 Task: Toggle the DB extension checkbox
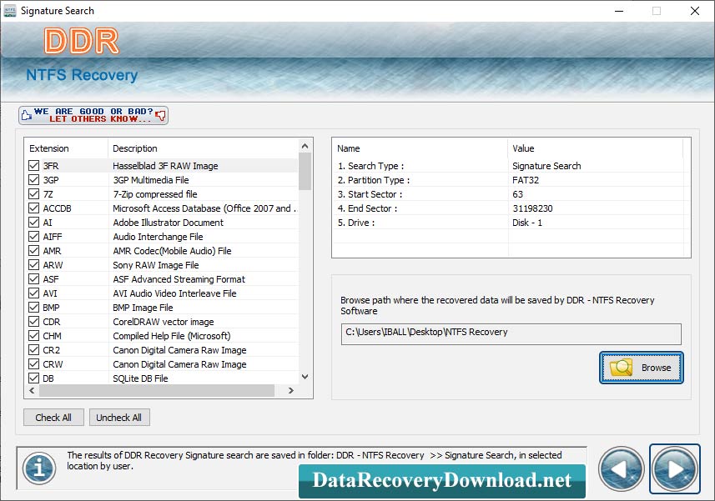point(33,378)
